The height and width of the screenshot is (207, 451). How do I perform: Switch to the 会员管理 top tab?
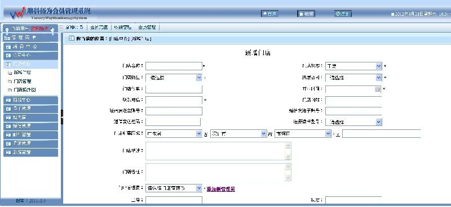coord(147,28)
